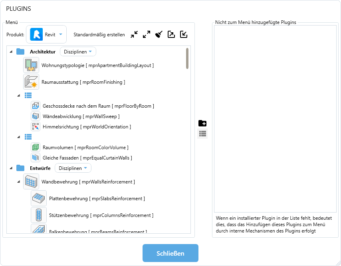
Task: Select Himmelsrichtung mprWorldOrientation plugin
Action: [87, 127]
